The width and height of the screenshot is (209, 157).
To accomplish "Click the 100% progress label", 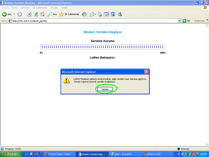I will pos(163,53).
